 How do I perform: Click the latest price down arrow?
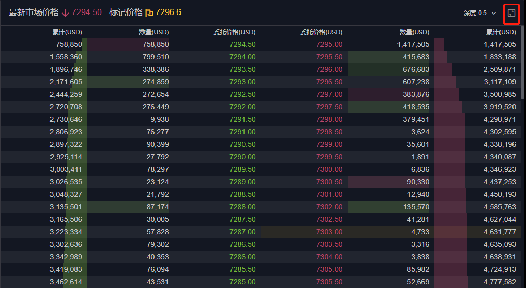point(66,12)
